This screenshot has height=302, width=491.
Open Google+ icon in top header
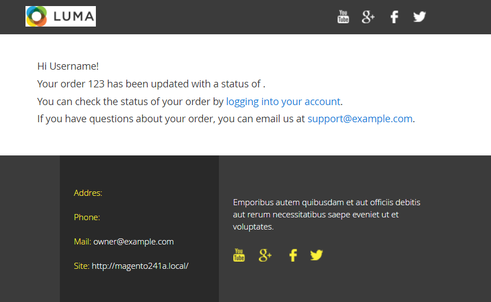click(368, 17)
